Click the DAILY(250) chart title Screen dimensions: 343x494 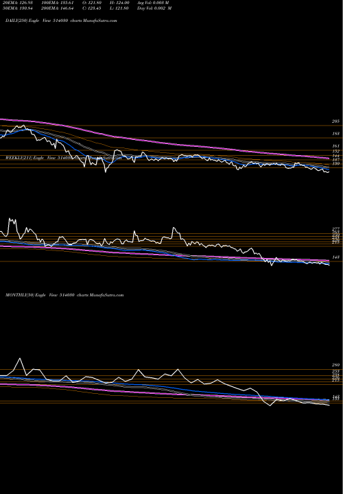61,21
